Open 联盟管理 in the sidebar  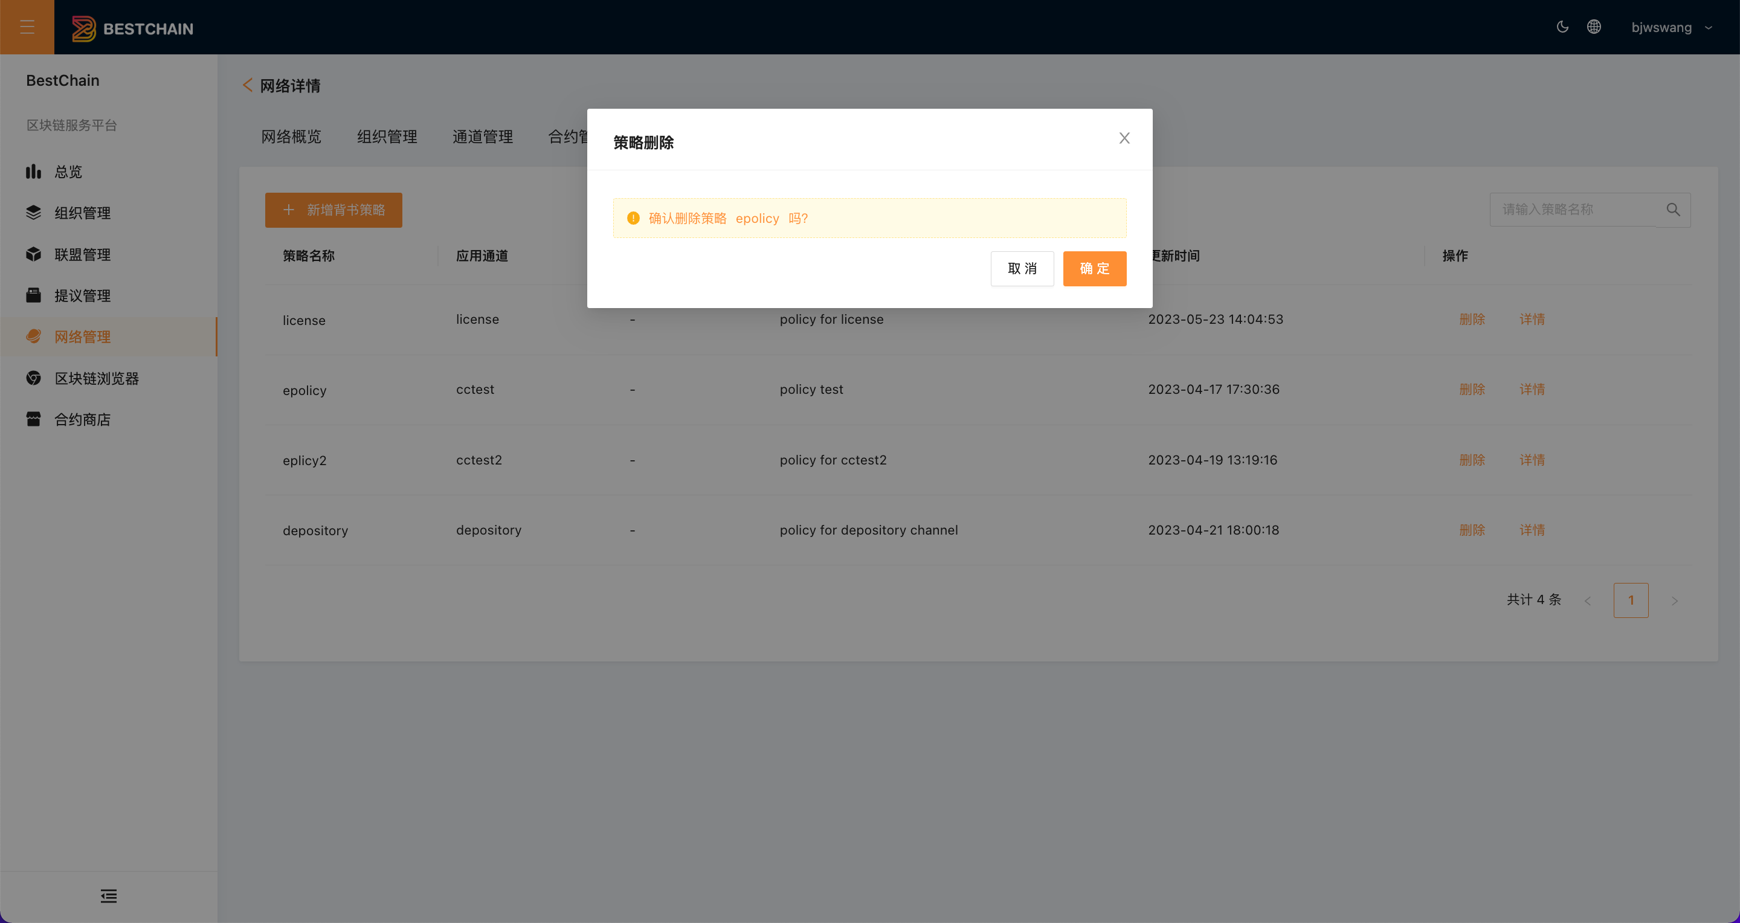(108, 254)
